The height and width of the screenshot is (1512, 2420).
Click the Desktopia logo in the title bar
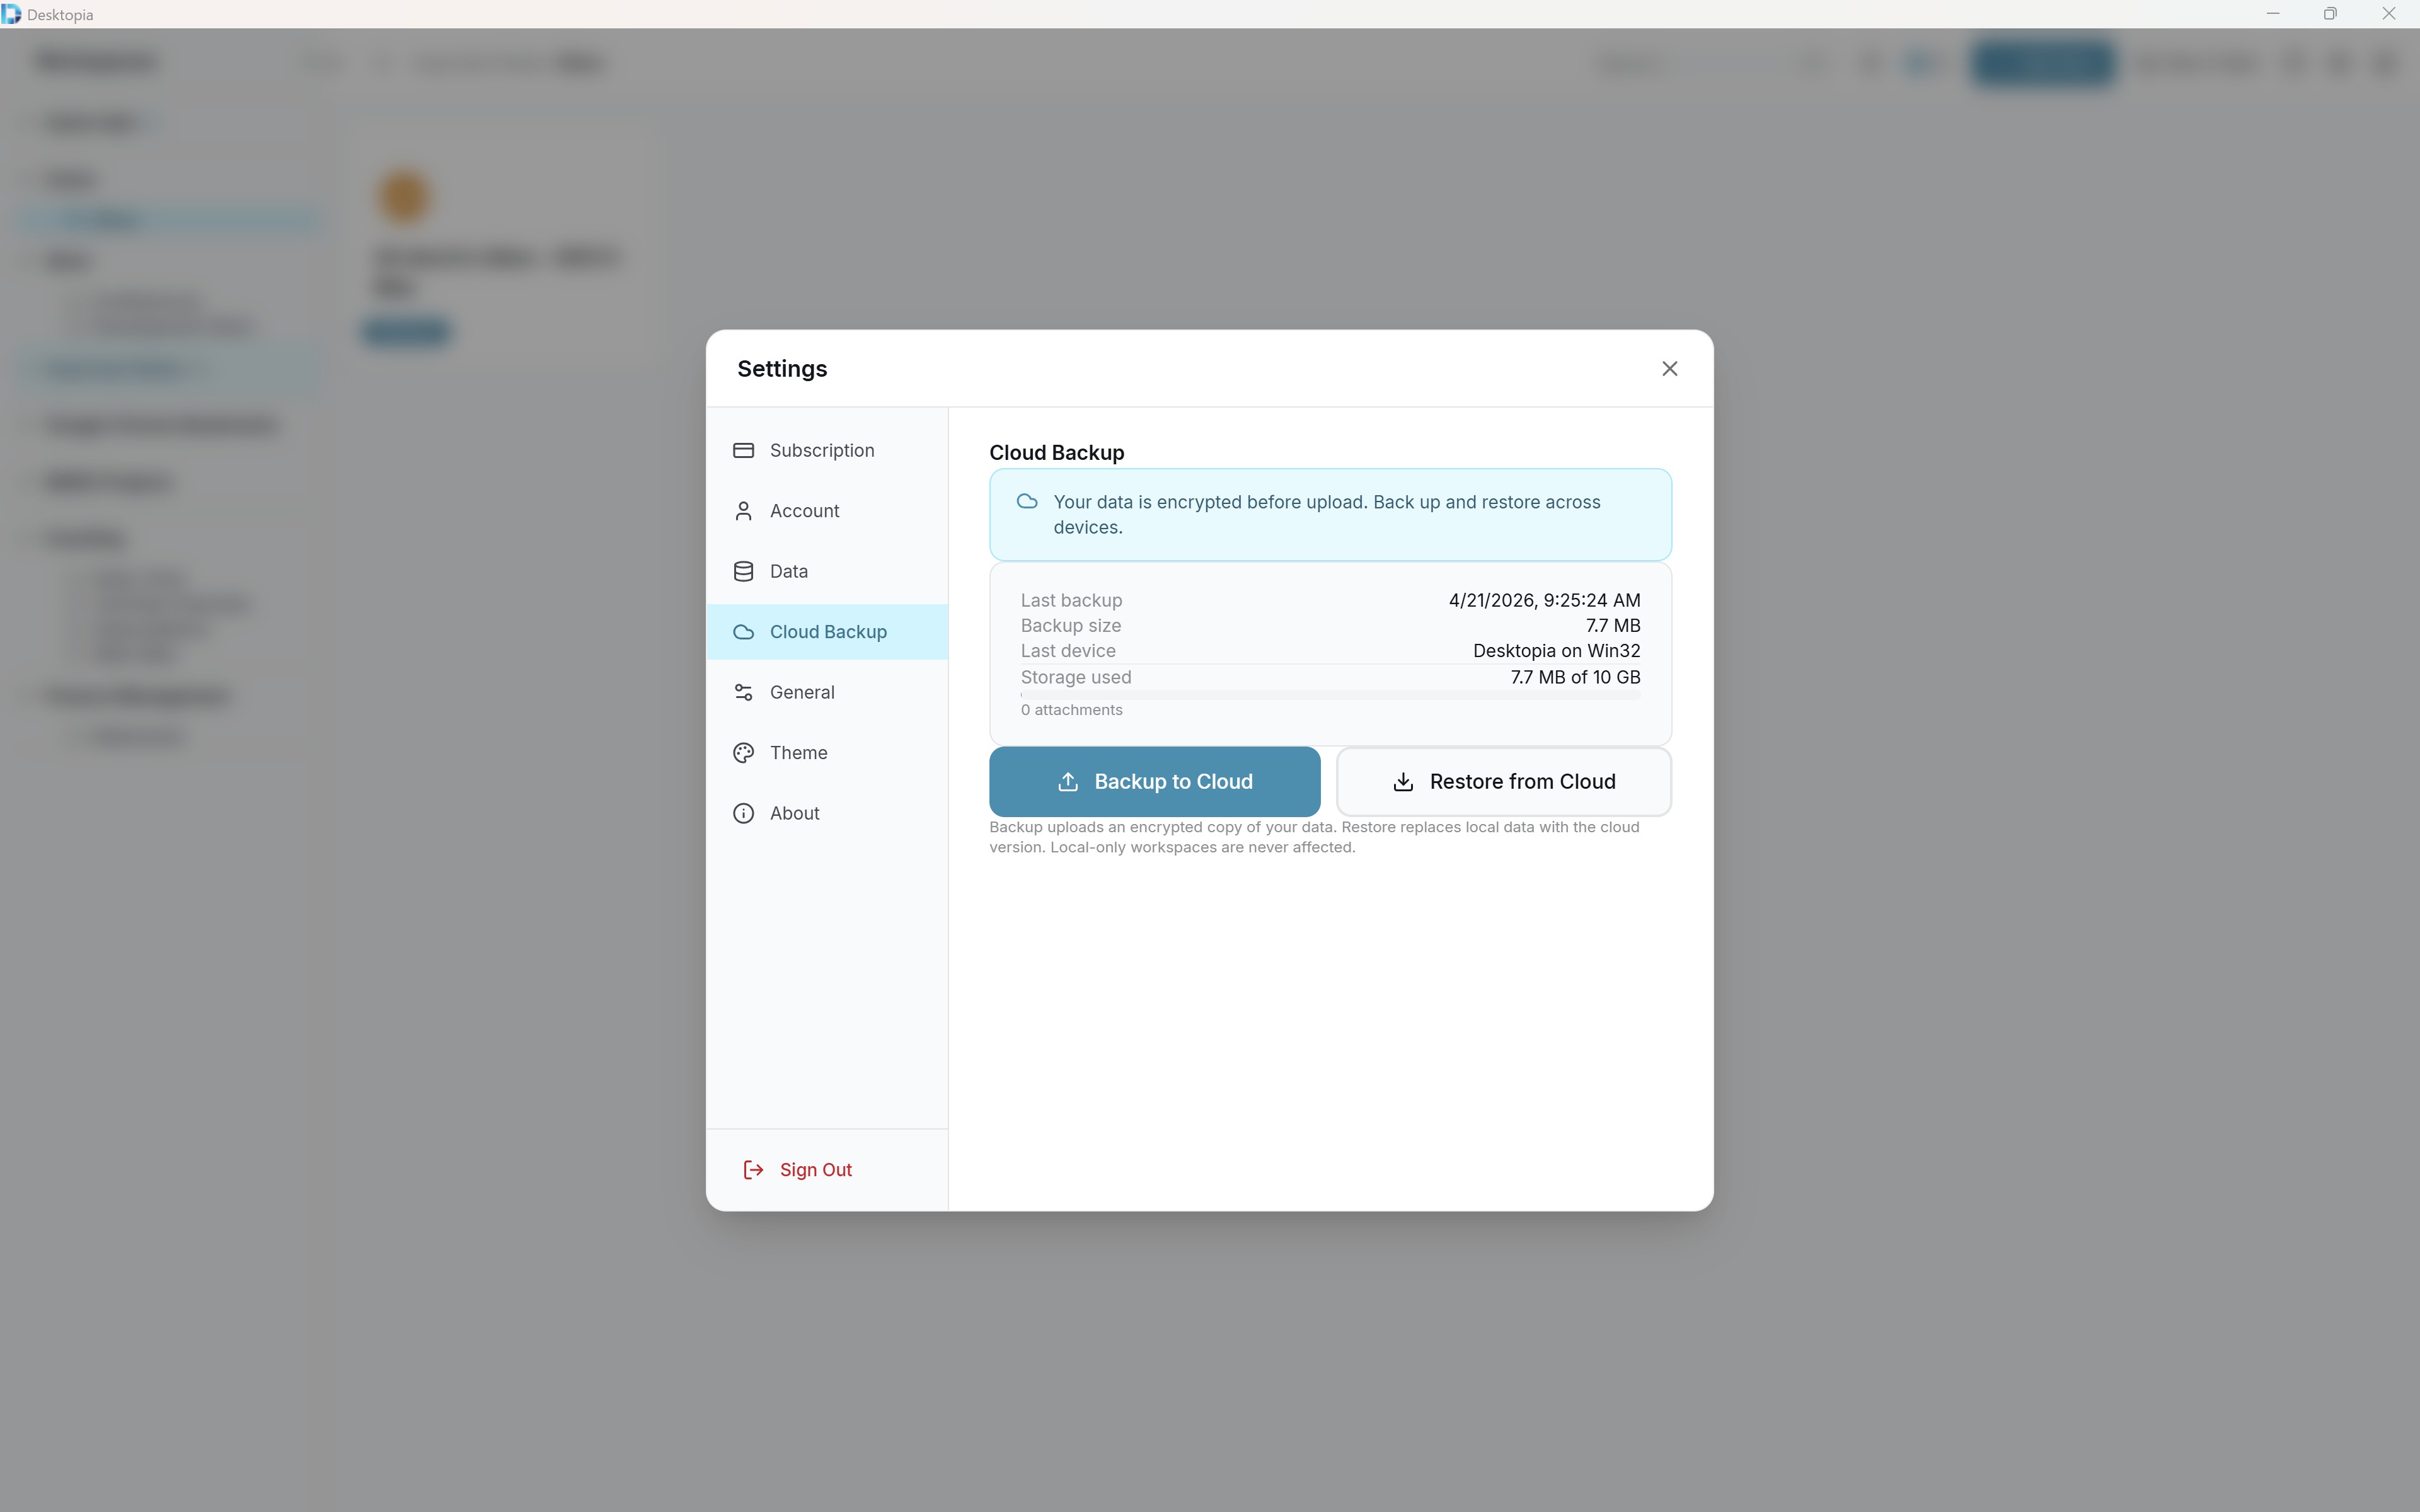point(11,14)
